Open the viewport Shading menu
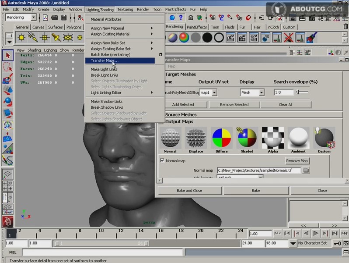The height and width of the screenshot is (263, 349). (x=34, y=50)
